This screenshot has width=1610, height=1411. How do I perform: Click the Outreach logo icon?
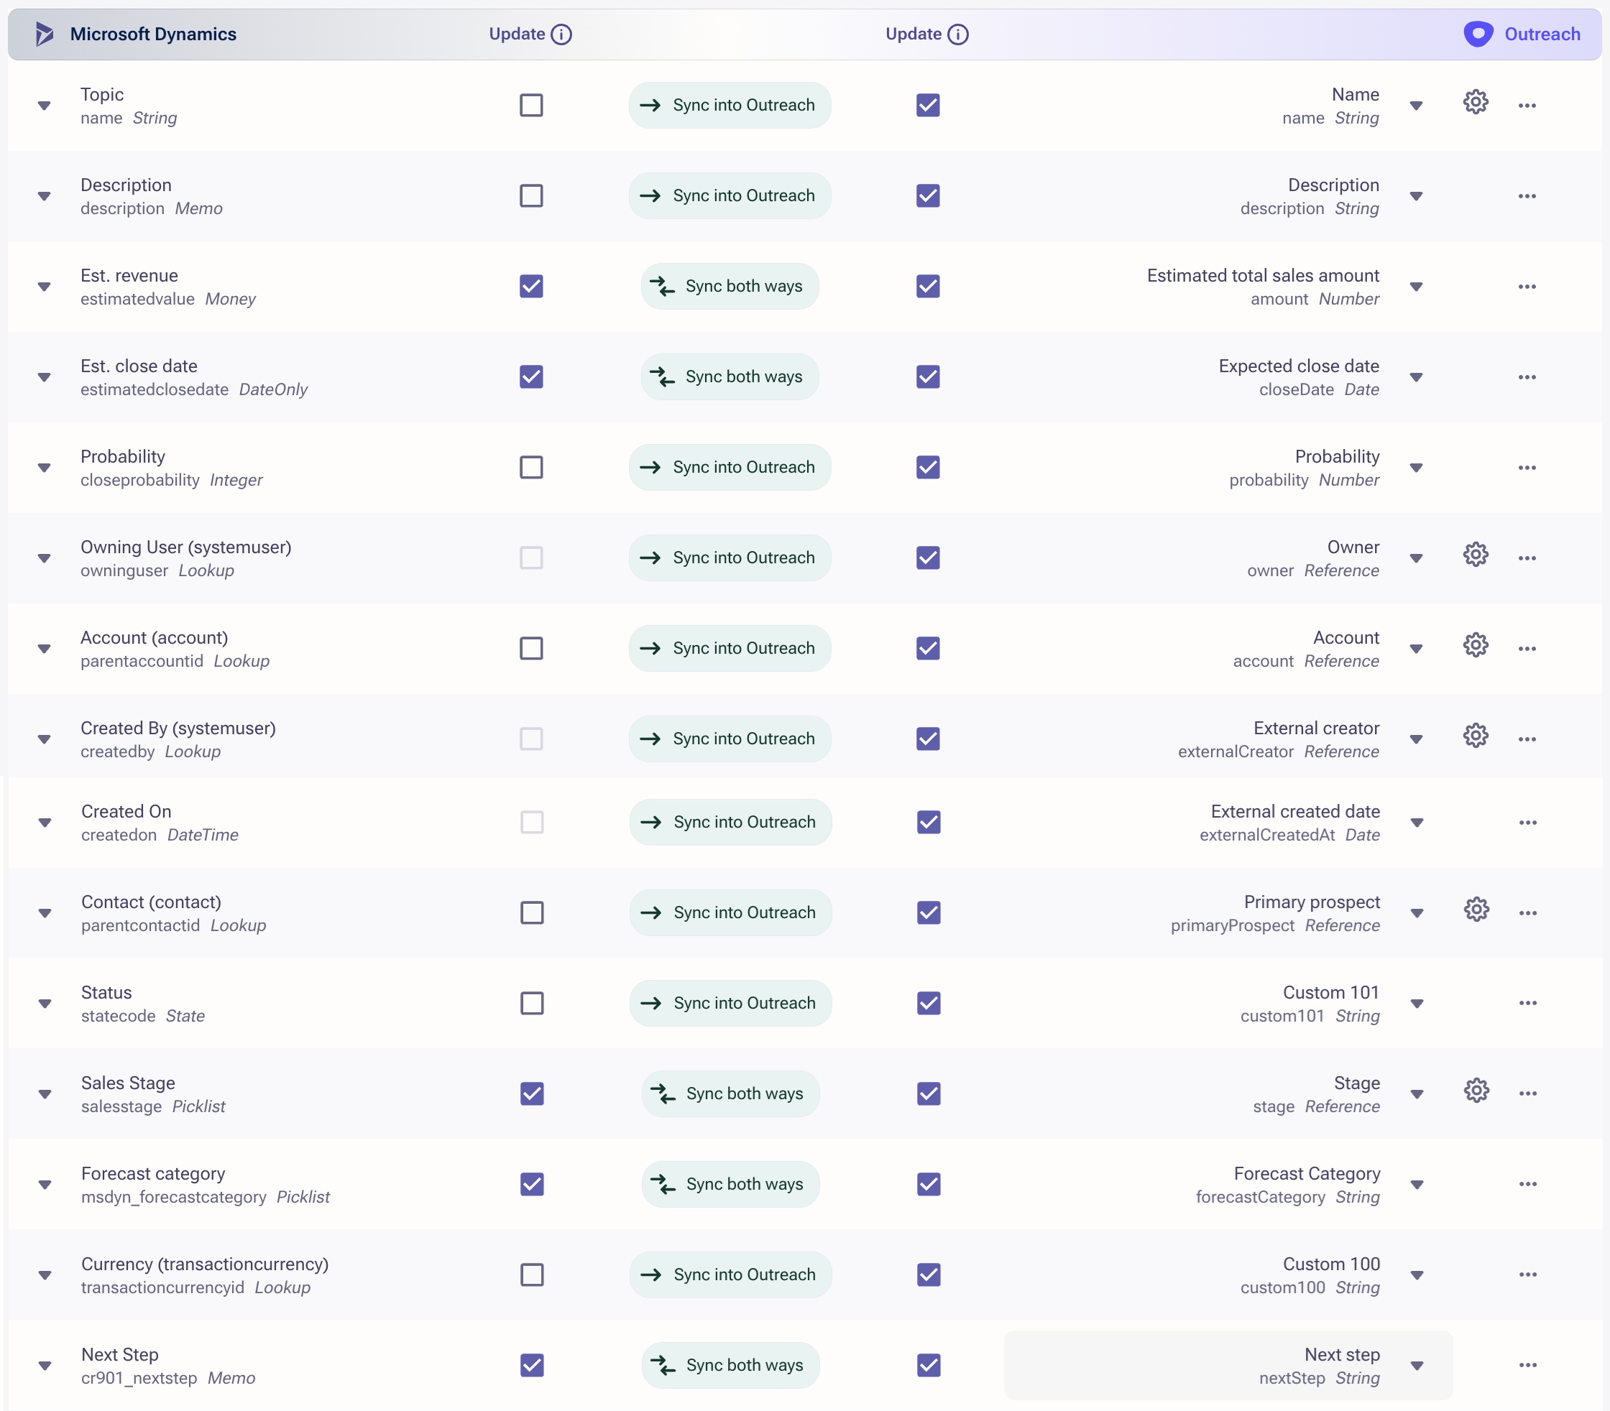(1478, 34)
